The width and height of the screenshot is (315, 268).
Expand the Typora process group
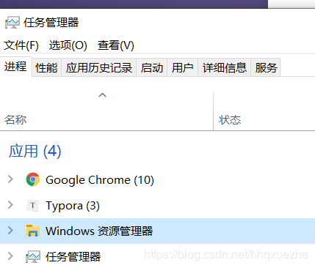pyautogui.click(x=10, y=205)
